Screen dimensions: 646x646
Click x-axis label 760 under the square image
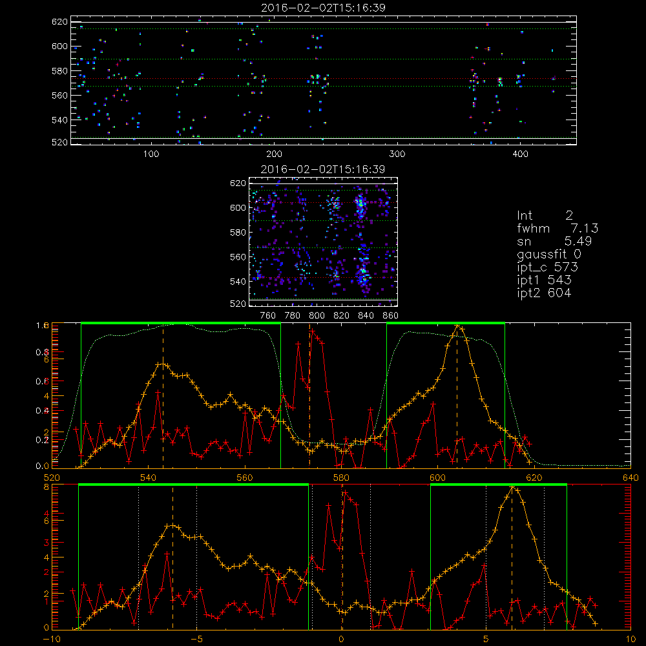[268, 316]
